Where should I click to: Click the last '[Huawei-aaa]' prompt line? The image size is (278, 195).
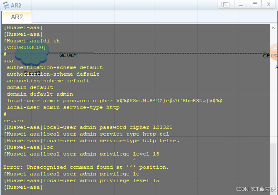(23, 187)
